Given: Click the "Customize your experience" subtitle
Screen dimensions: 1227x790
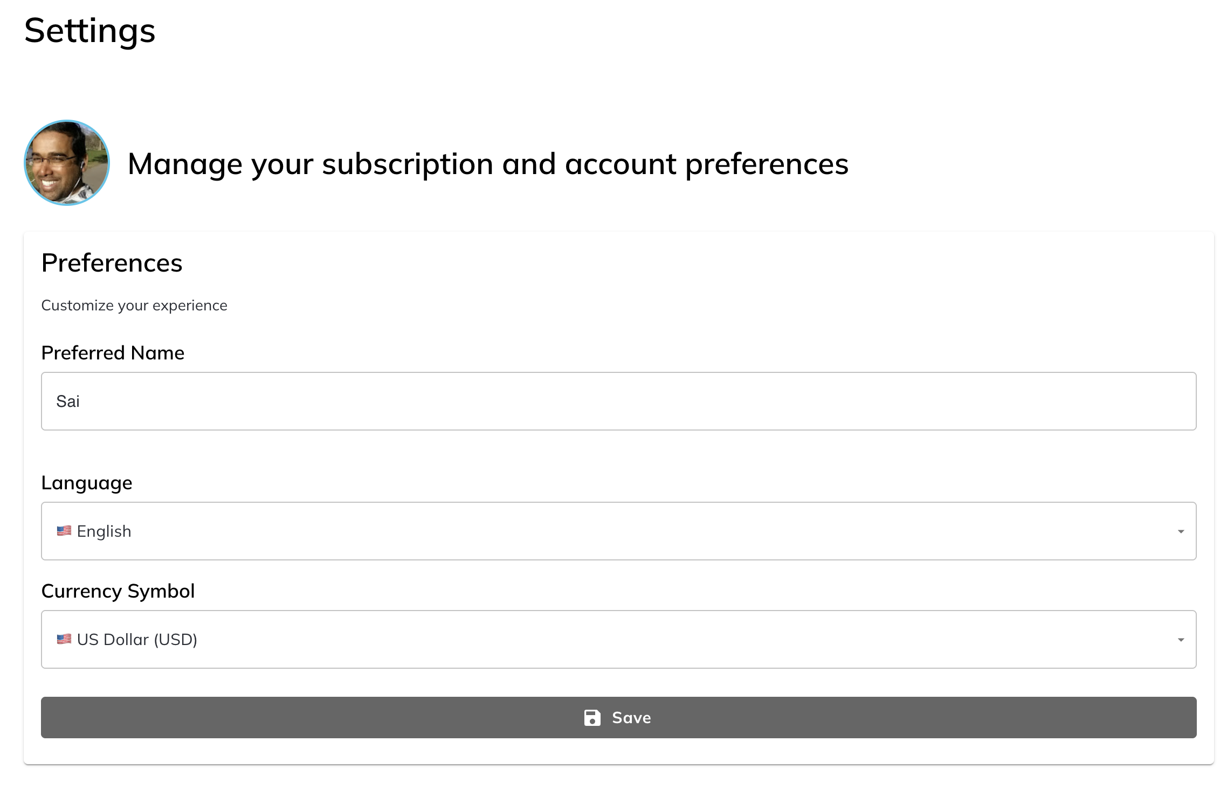Looking at the screenshot, I should click(134, 306).
